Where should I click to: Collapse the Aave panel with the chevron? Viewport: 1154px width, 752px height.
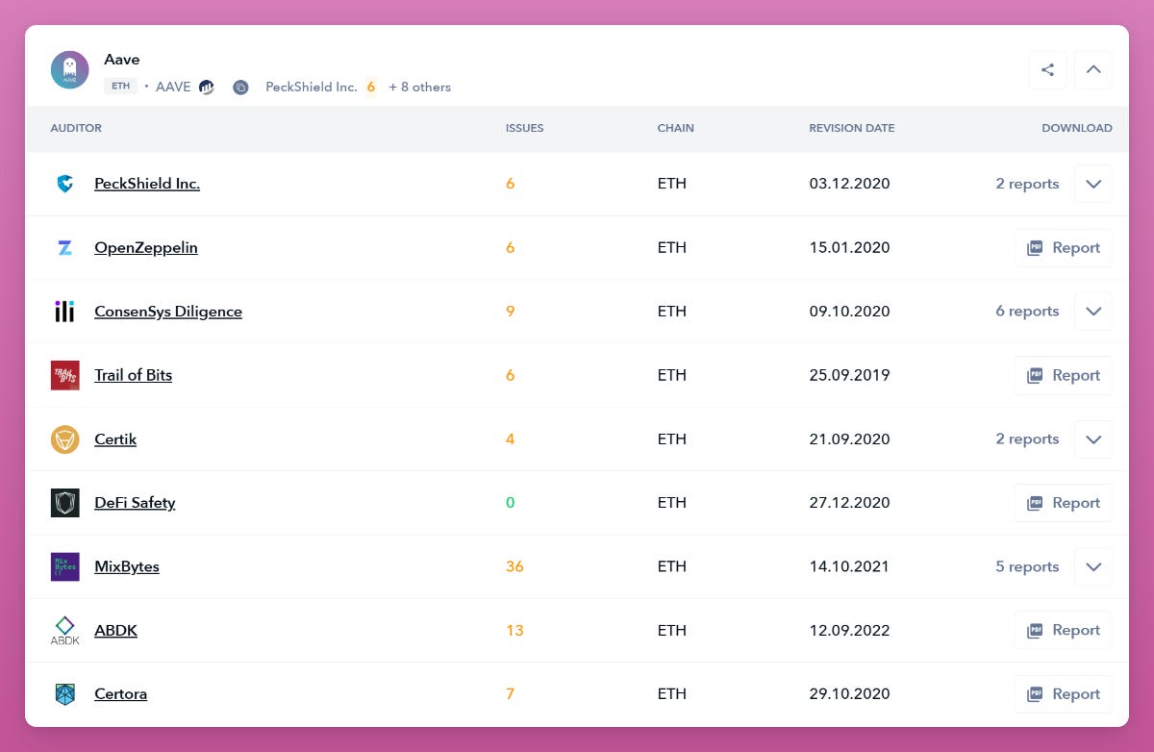[x=1093, y=69]
